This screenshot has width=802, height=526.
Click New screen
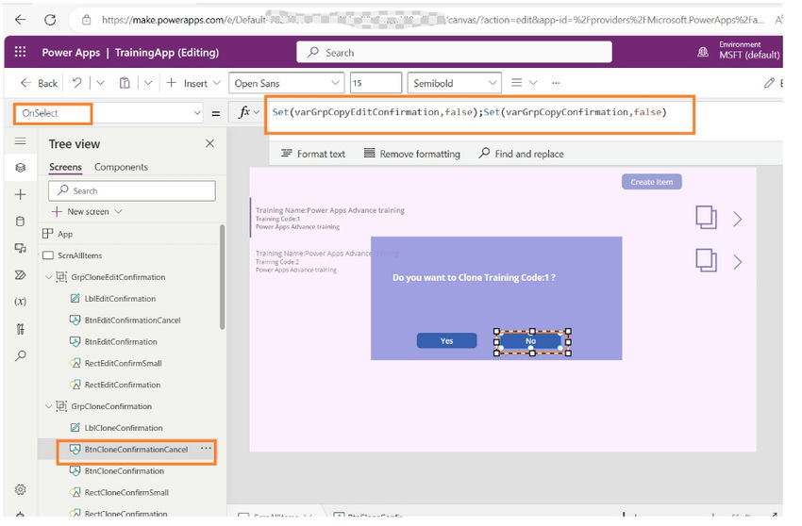coord(87,212)
